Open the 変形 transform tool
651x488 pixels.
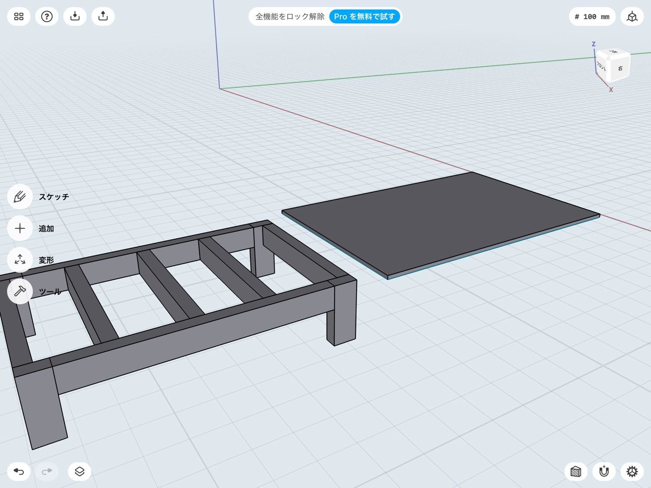(20, 260)
